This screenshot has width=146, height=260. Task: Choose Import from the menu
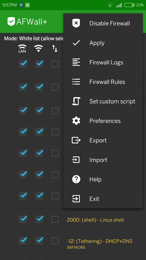click(98, 160)
